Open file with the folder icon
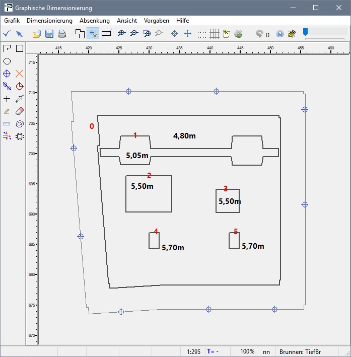 [x=37, y=34]
